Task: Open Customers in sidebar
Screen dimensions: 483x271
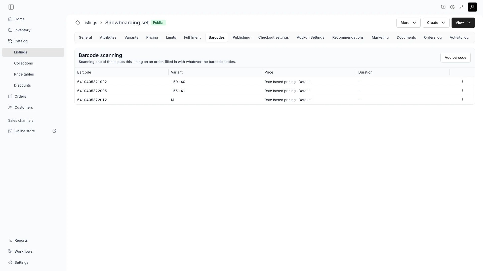Action: pos(33,107)
